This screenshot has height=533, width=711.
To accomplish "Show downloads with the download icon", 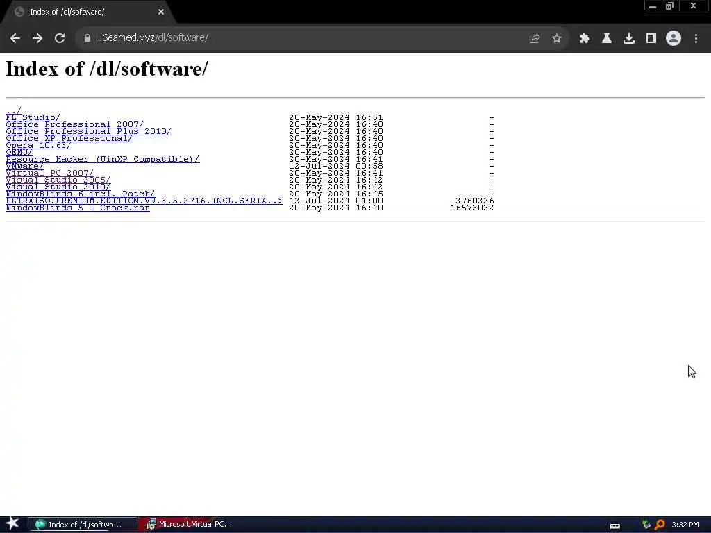I will point(629,39).
